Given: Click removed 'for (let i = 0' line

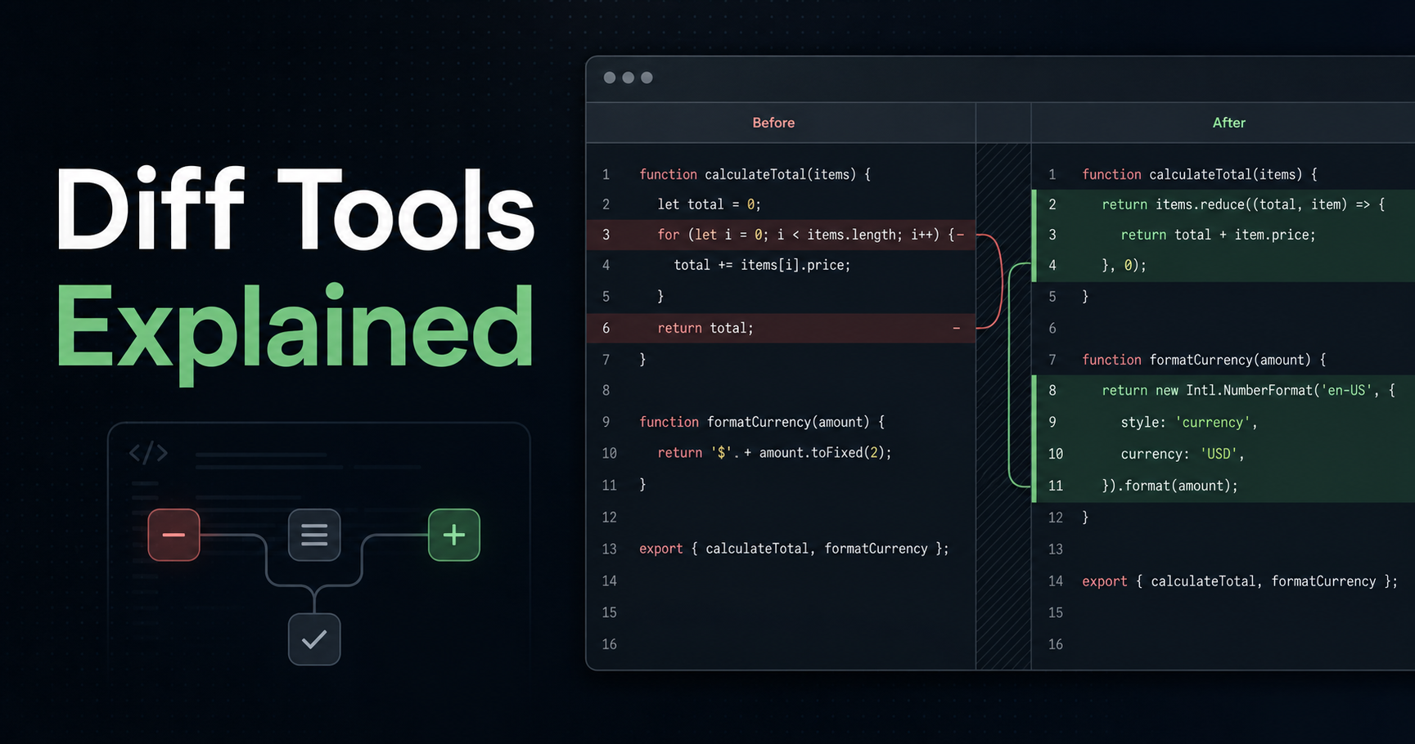Looking at the screenshot, I should [781, 235].
